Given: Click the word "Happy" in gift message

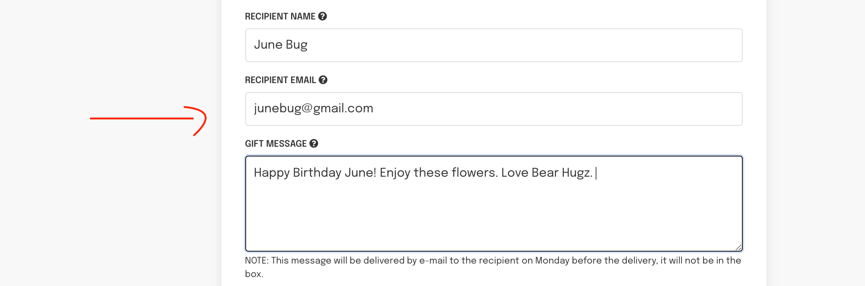Looking at the screenshot, I should click(x=272, y=173).
